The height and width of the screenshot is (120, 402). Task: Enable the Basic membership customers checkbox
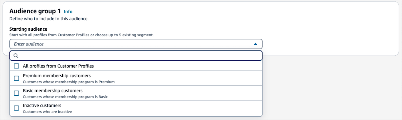coord(17,93)
